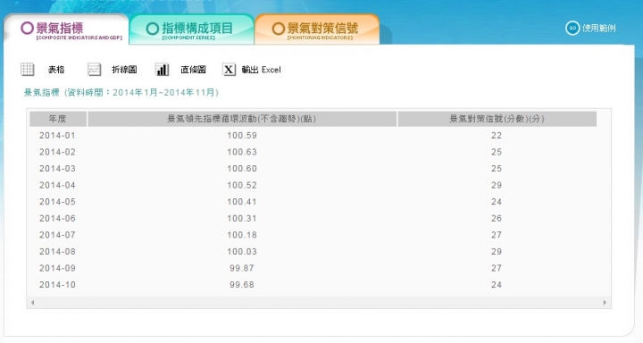This screenshot has height=343, width=643.
Task: Click the GO circle icon for usage example
Action: [572, 28]
